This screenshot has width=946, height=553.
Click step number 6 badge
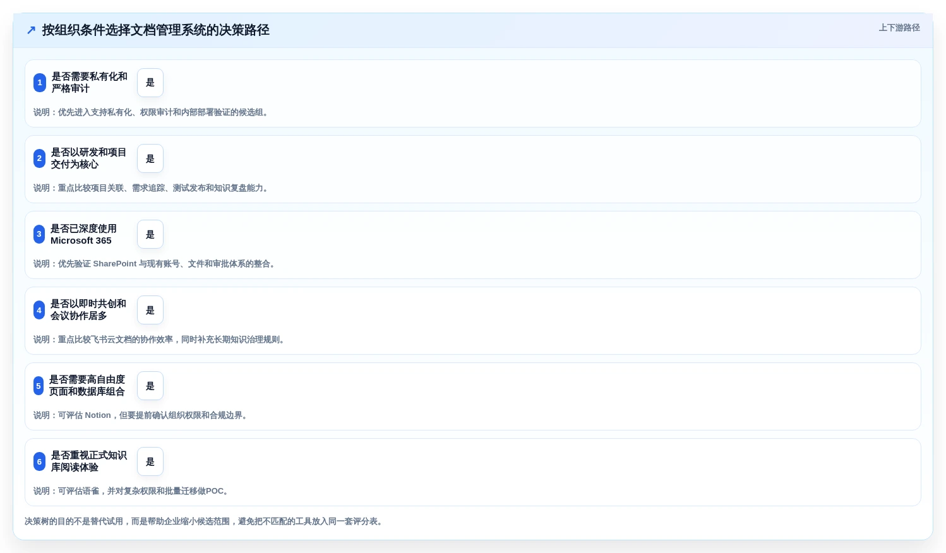click(39, 461)
